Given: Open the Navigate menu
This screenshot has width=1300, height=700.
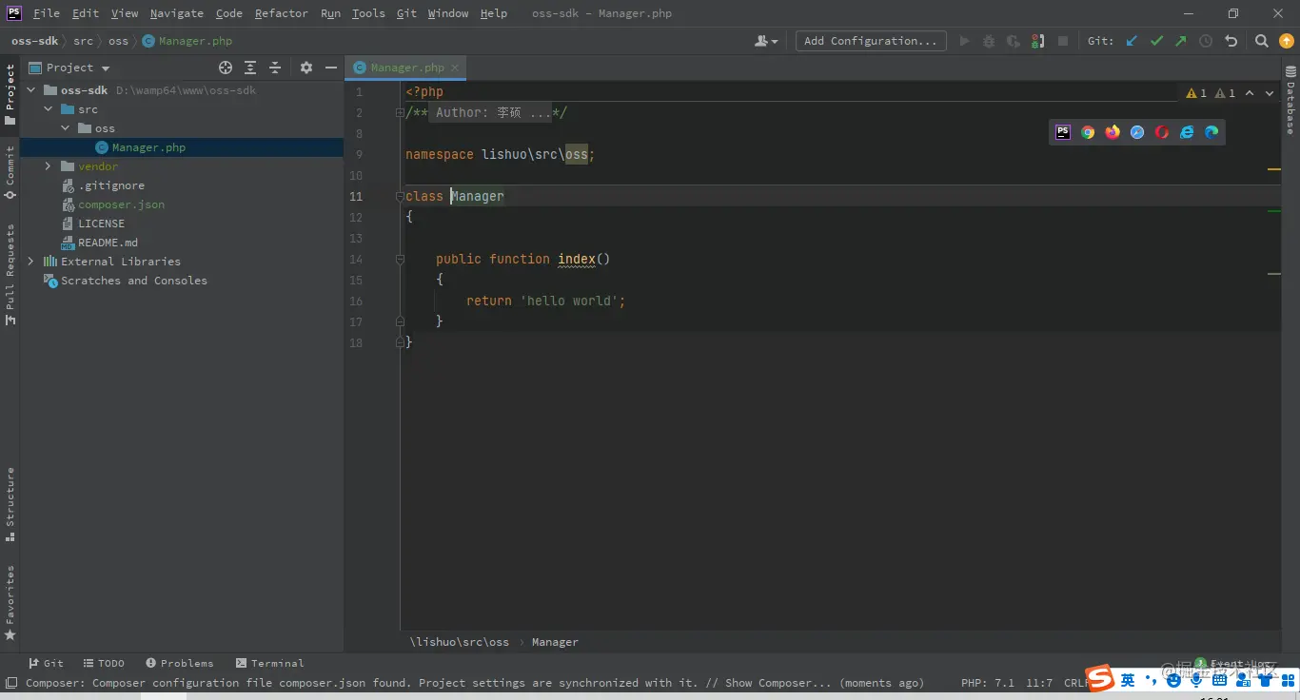Looking at the screenshot, I should [x=177, y=13].
